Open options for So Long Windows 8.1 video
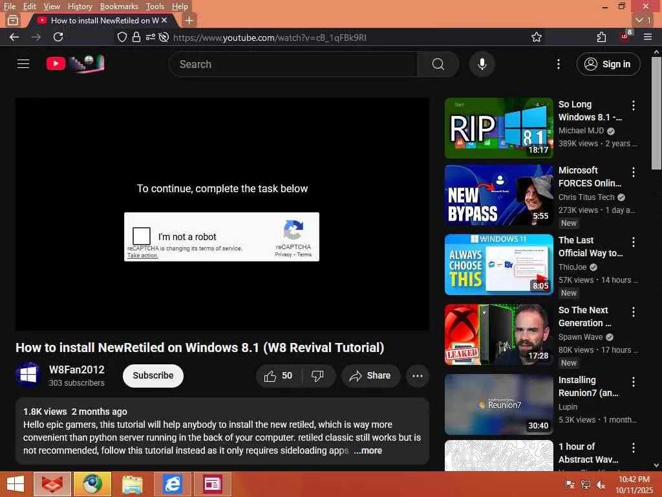The width and height of the screenshot is (662, 497). pyautogui.click(x=634, y=105)
